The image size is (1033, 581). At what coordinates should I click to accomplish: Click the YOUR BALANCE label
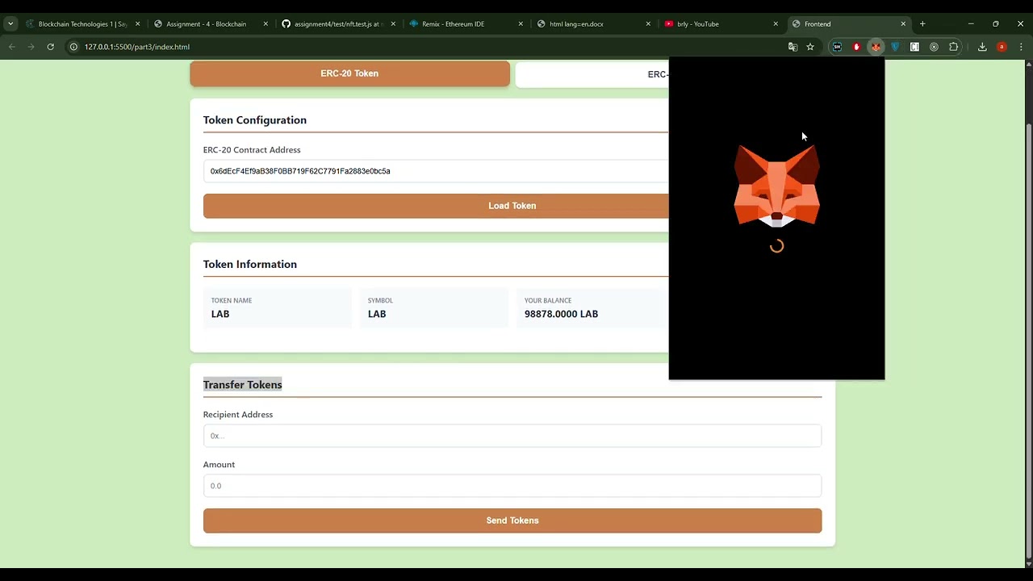tap(547, 300)
